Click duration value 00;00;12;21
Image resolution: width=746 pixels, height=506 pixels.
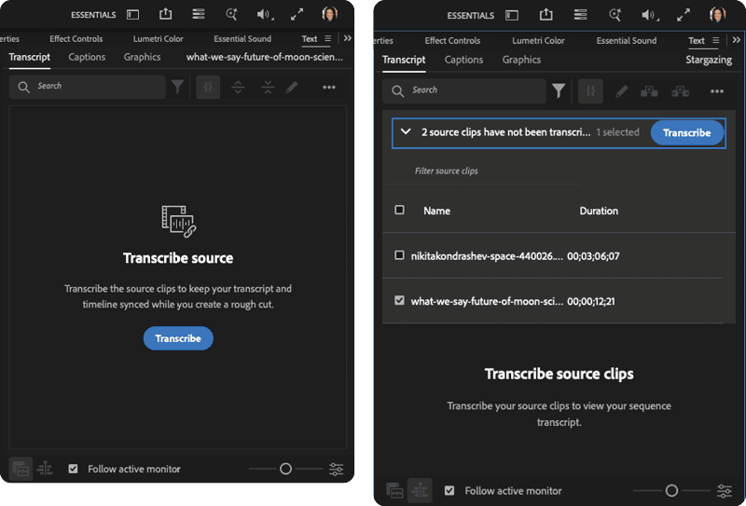click(x=591, y=301)
